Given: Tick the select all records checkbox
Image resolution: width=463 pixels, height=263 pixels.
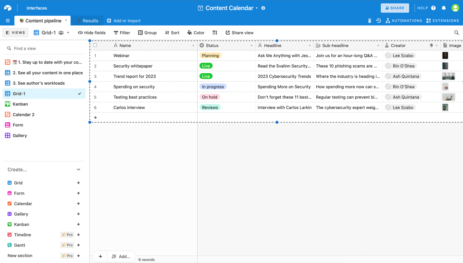Looking at the screenshot, I should (95, 45).
